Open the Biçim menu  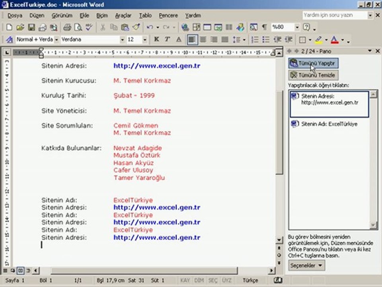(x=102, y=16)
